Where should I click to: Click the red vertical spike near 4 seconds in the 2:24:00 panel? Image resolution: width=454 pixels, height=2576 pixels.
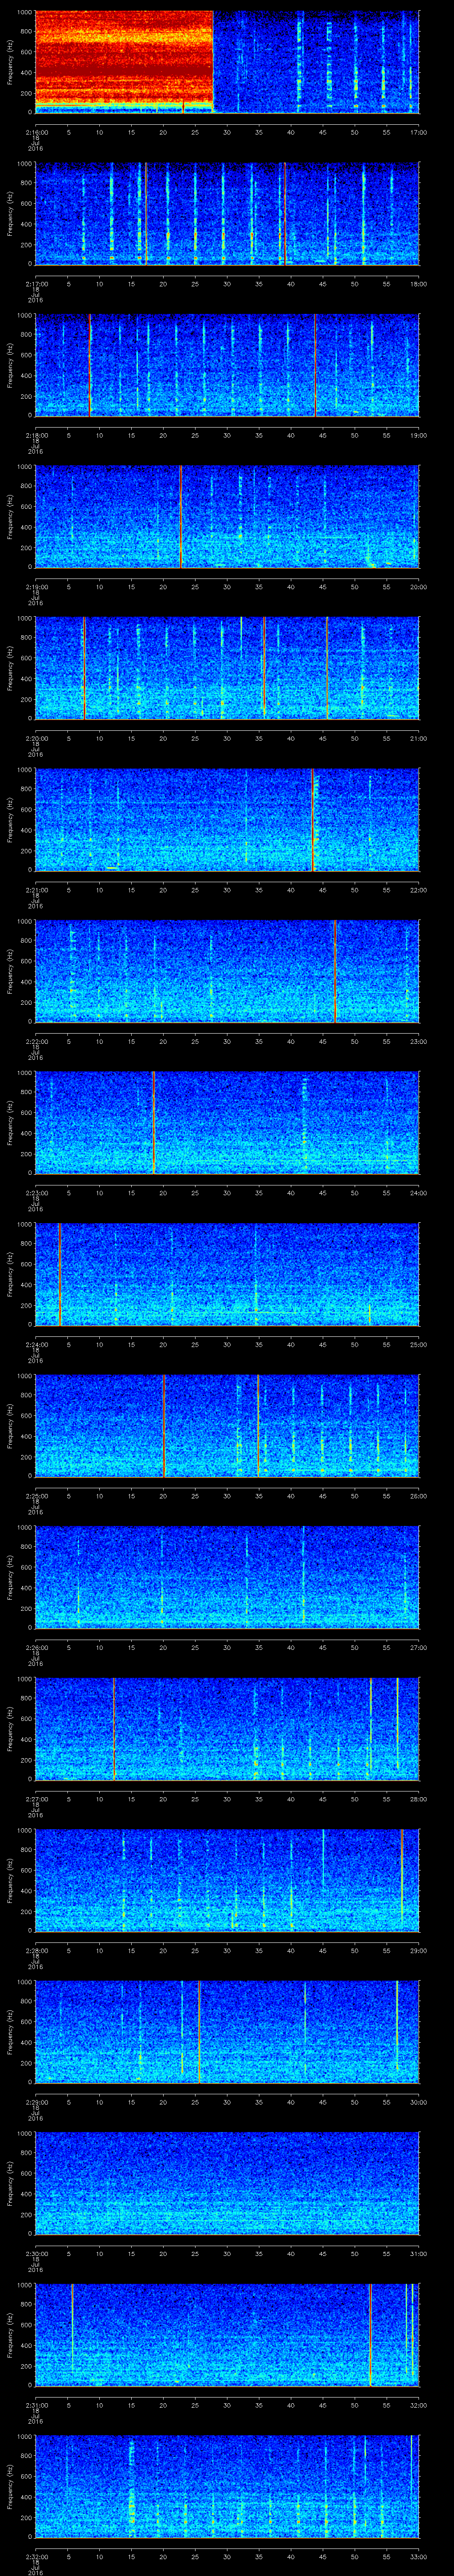tap(60, 1274)
